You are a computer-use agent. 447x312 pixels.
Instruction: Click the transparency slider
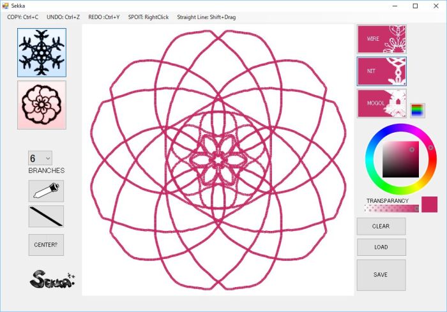pos(391,208)
